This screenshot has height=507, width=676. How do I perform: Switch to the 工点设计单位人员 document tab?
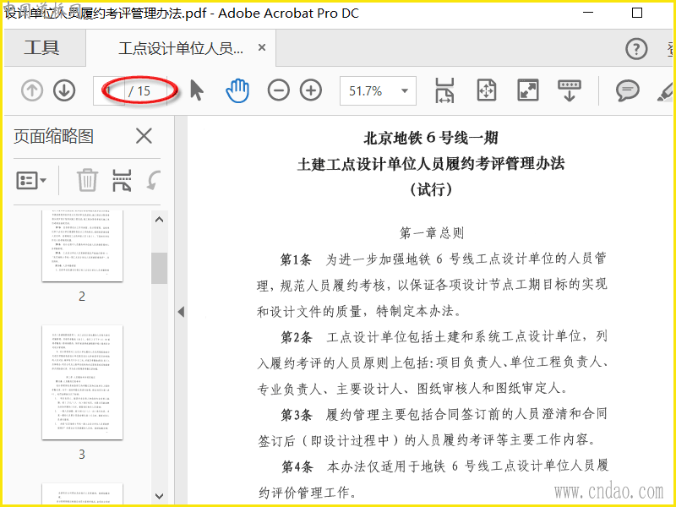tap(181, 48)
